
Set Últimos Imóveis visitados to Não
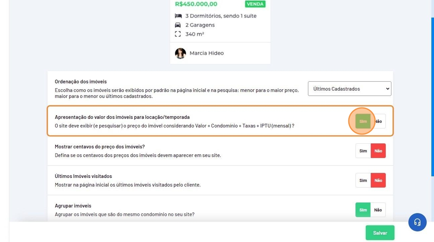pyautogui.click(x=378, y=180)
